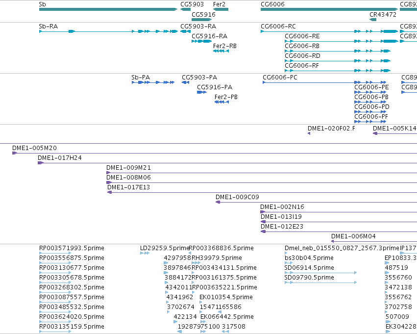Screen dimensions: 417x334
Task: Select the Sb gene bar
Action: click(108, 9)
